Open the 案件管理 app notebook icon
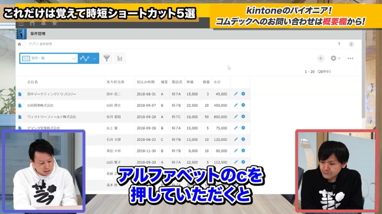 coord(21,34)
